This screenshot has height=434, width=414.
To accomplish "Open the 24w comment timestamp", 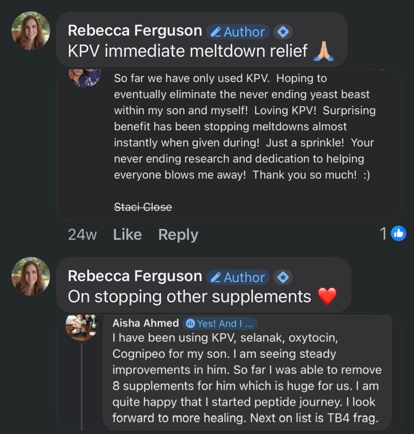I will tap(82, 234).
